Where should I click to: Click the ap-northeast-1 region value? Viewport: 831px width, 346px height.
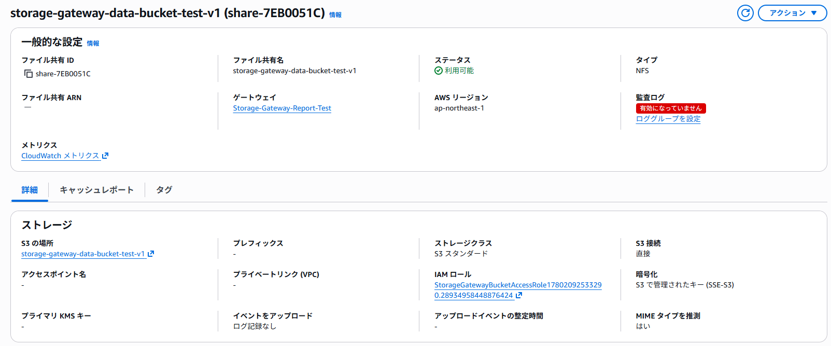(x=459, y=108)
